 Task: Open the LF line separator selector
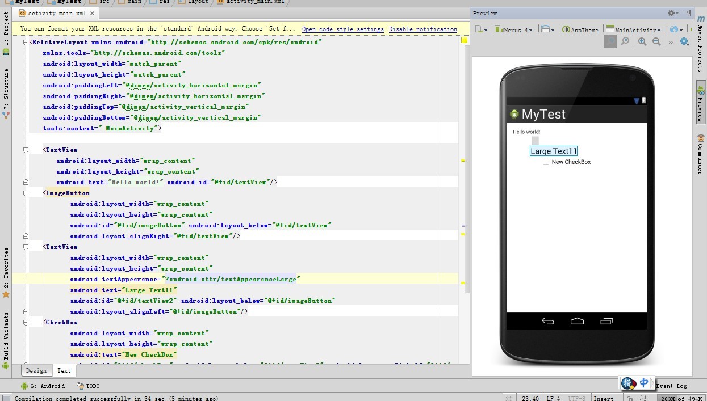click(554, 398)
